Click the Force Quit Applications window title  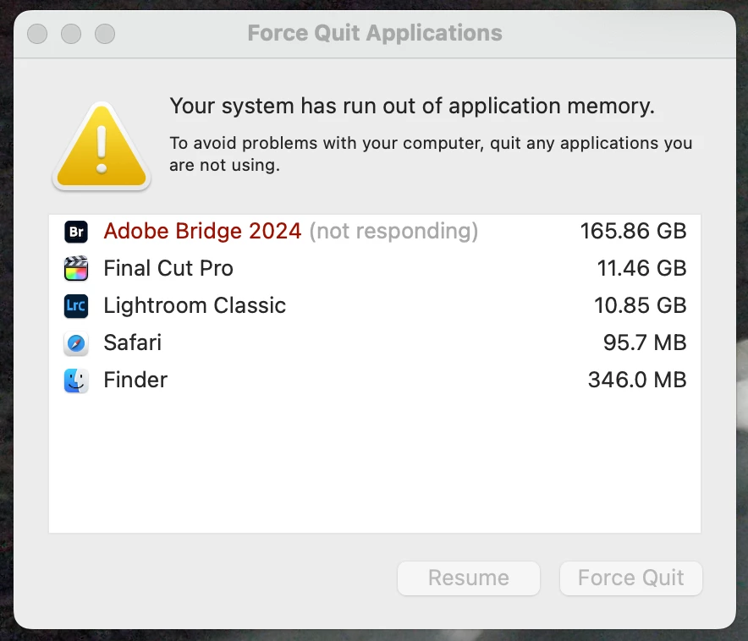[x=374, y=34]
